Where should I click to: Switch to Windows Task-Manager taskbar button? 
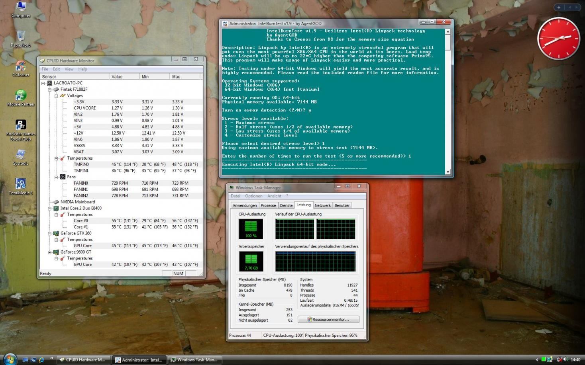coord(194,360)
